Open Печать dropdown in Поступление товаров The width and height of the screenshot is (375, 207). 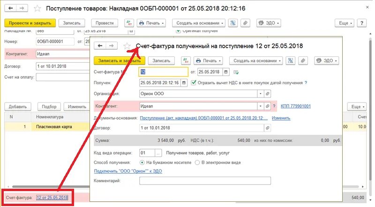tap(151, 23)
